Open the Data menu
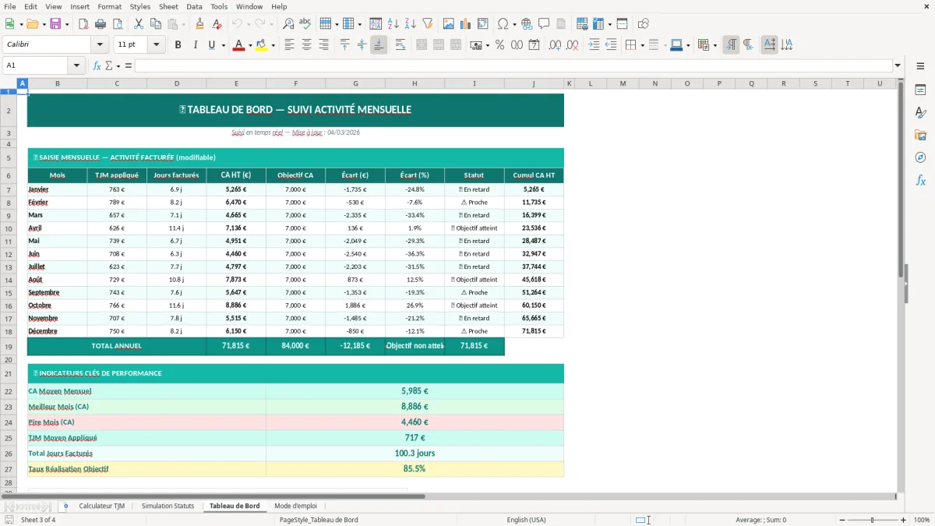Image resolution: width=935 pixels, height=526 pixels. point(194,6)
